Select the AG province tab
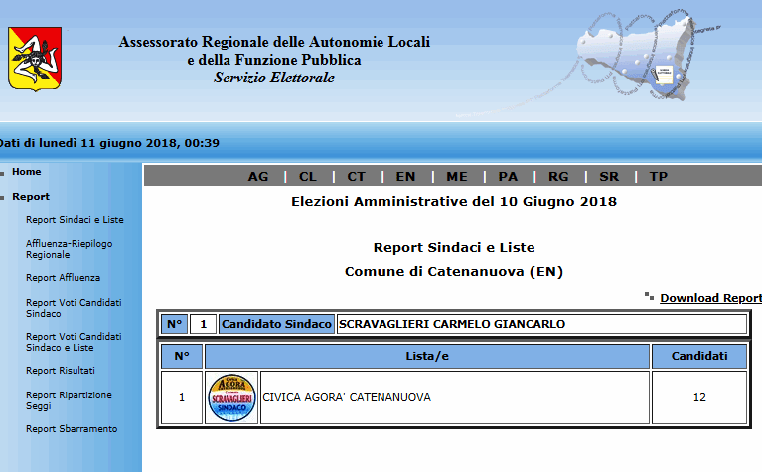The image size is (762, 472). coord(258,177)
